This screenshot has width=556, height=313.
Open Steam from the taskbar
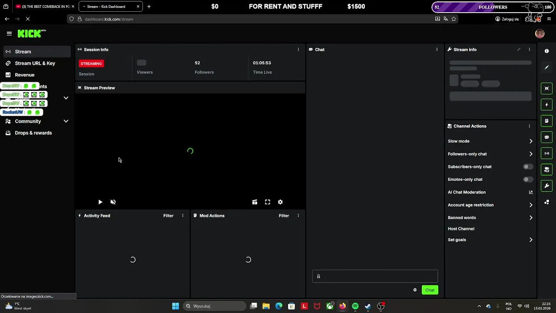click(x=368, y=306)
